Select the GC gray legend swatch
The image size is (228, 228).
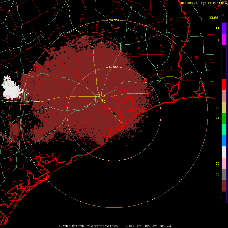point(224,175)
